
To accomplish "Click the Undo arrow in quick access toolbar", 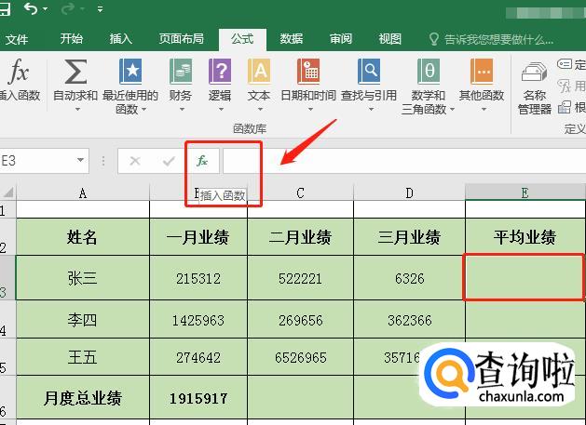I will [32, 10].
